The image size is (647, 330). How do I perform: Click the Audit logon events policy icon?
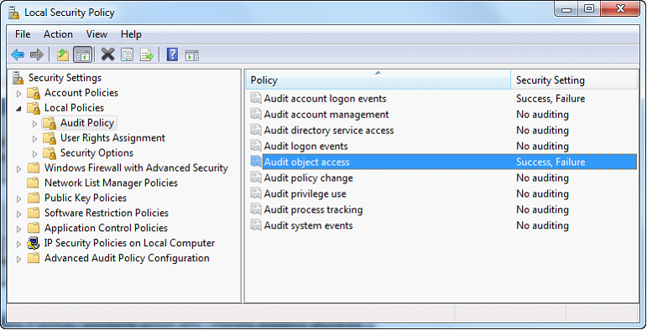pyautogui.click(x=256, y=146)
